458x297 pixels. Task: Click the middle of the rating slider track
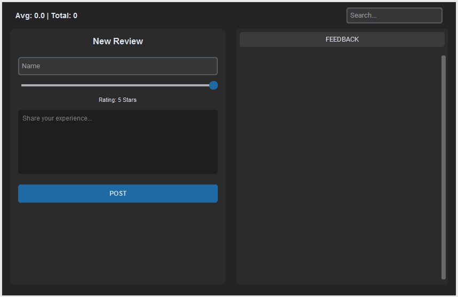click(118, 85)
